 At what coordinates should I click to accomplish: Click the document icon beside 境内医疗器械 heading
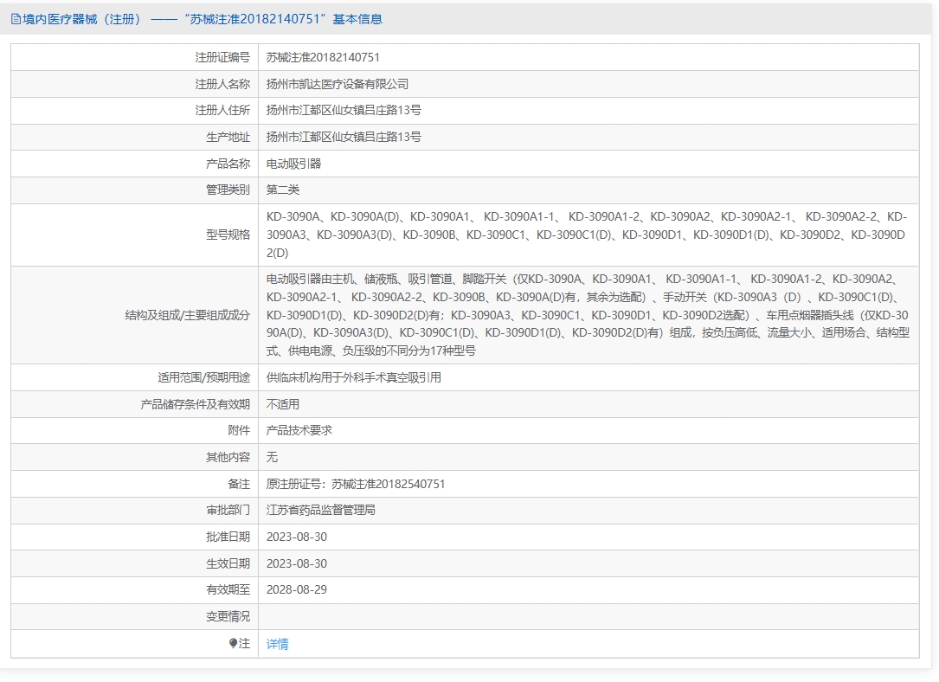(x=16, y=19)
